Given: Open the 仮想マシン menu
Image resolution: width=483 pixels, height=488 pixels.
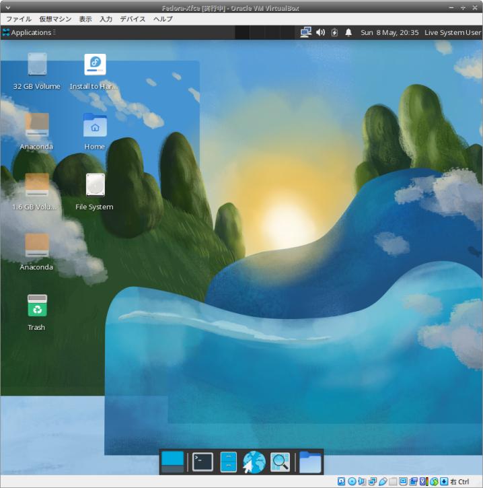Looking at the screenshot, I should (x=55, y=19).
